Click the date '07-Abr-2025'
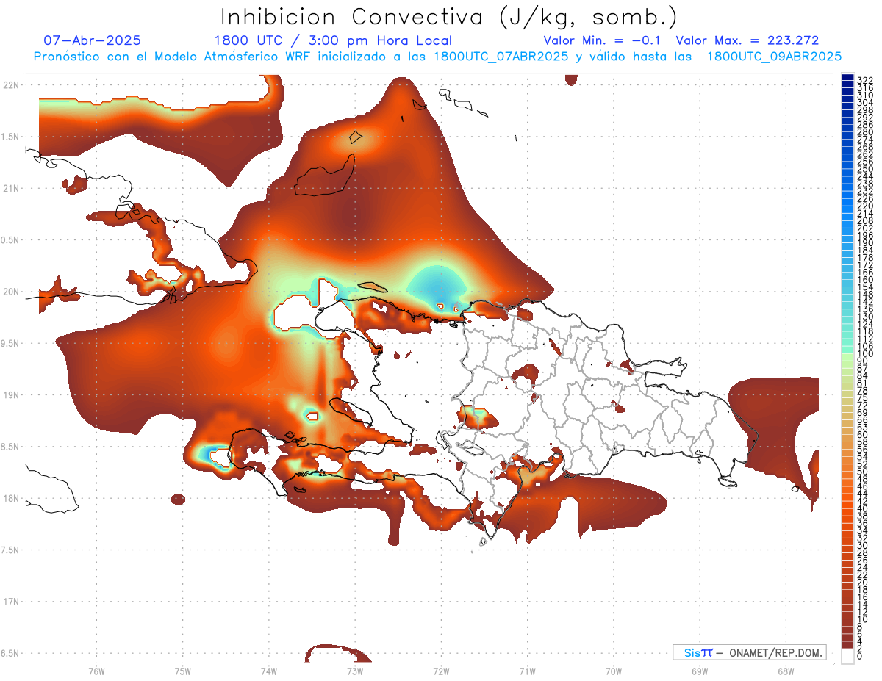Viewport: 882px width, 681px height. point(93,40)
